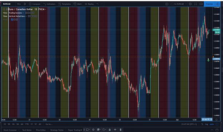This screenshot has width=223, height=132.
Task: Collapse the chart legend box
Action: coord(4,9)
